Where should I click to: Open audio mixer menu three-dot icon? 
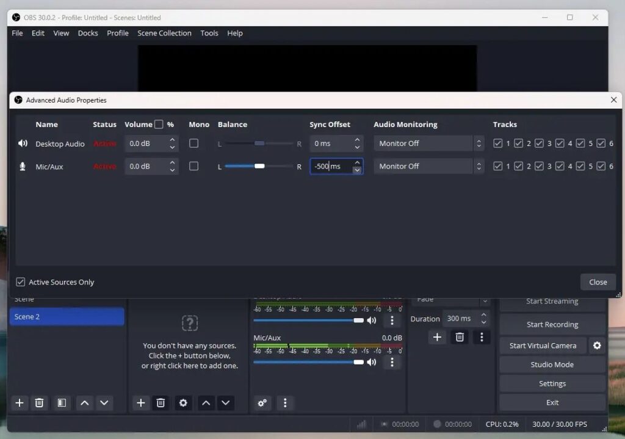click(285, 403)
